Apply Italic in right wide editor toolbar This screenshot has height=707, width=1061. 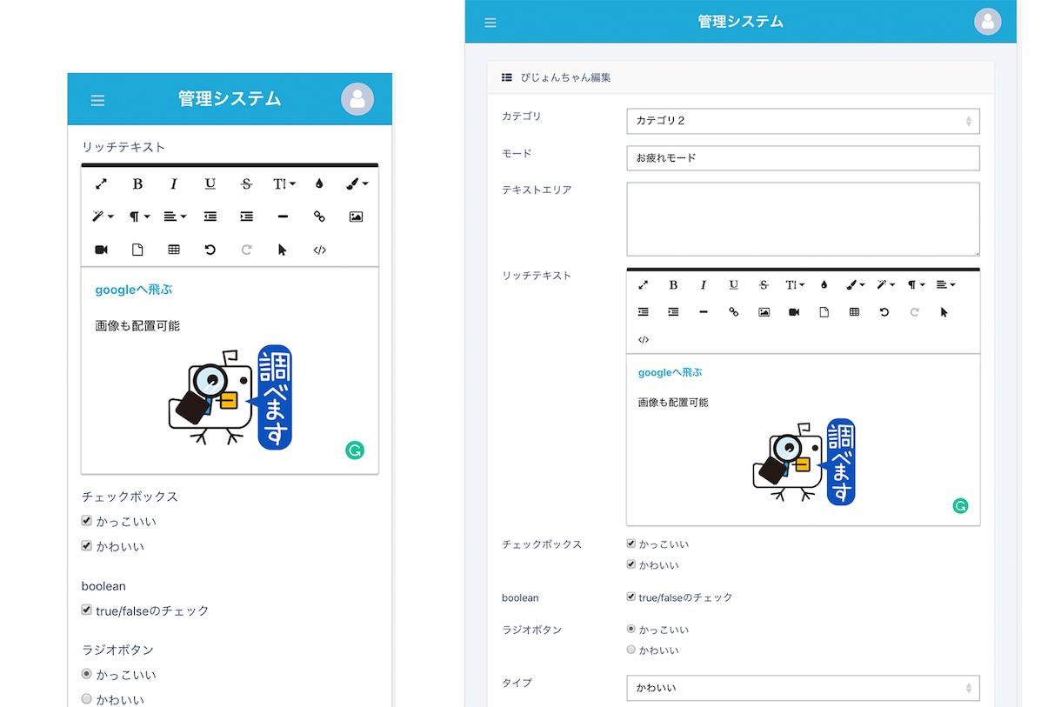pyautogui.click(x=704, y=284)
